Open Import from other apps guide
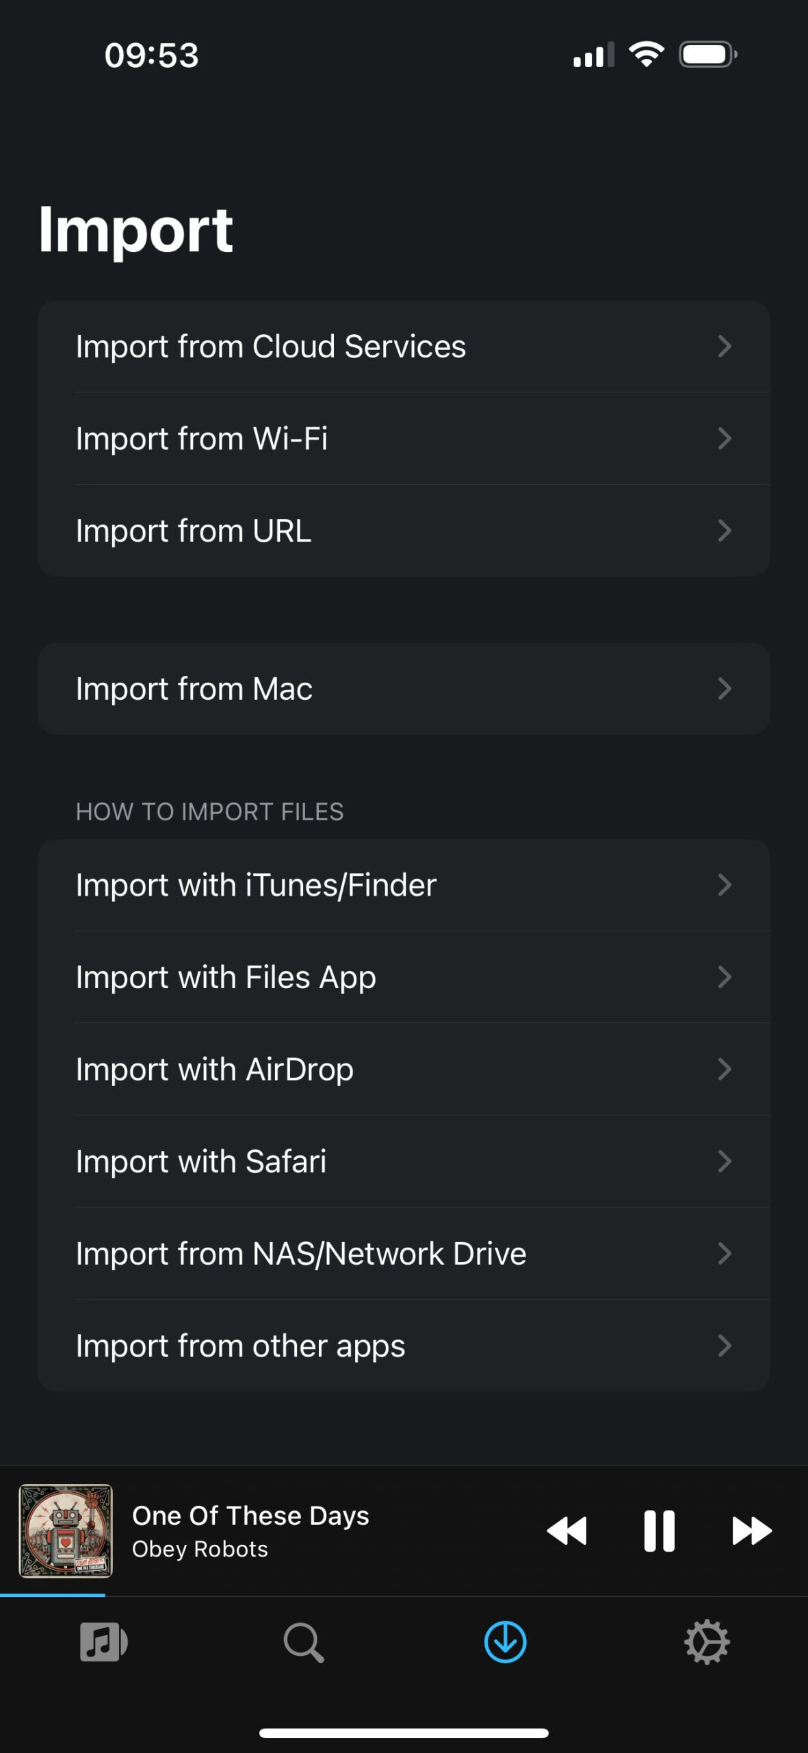This screenshot has width=808, height=1753. 404,1346
